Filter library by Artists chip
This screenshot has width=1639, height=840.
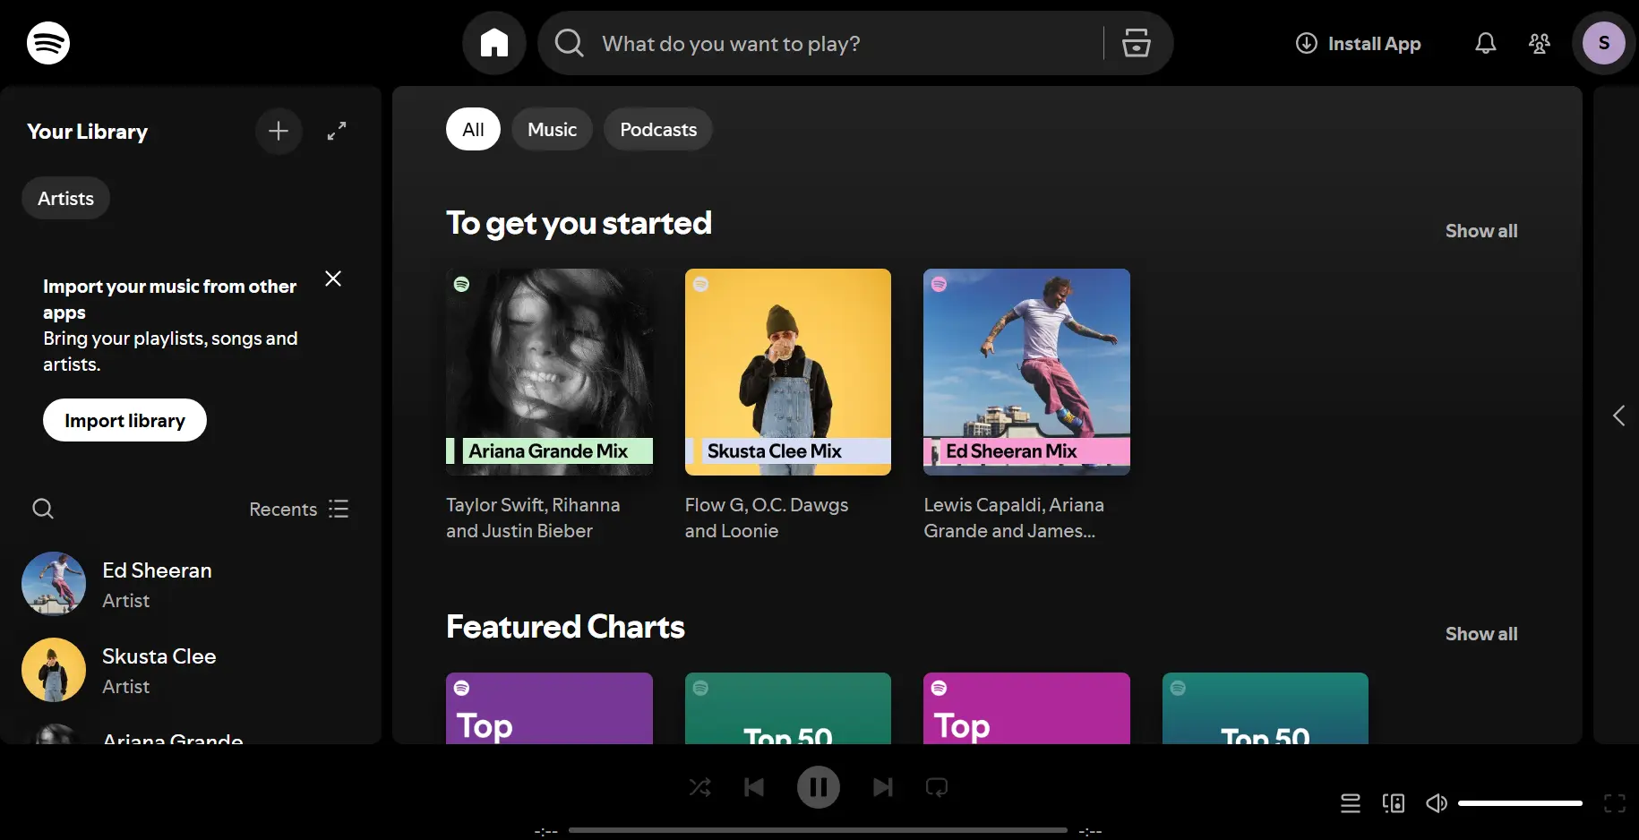pyautogui.click(x=65, y=198)
